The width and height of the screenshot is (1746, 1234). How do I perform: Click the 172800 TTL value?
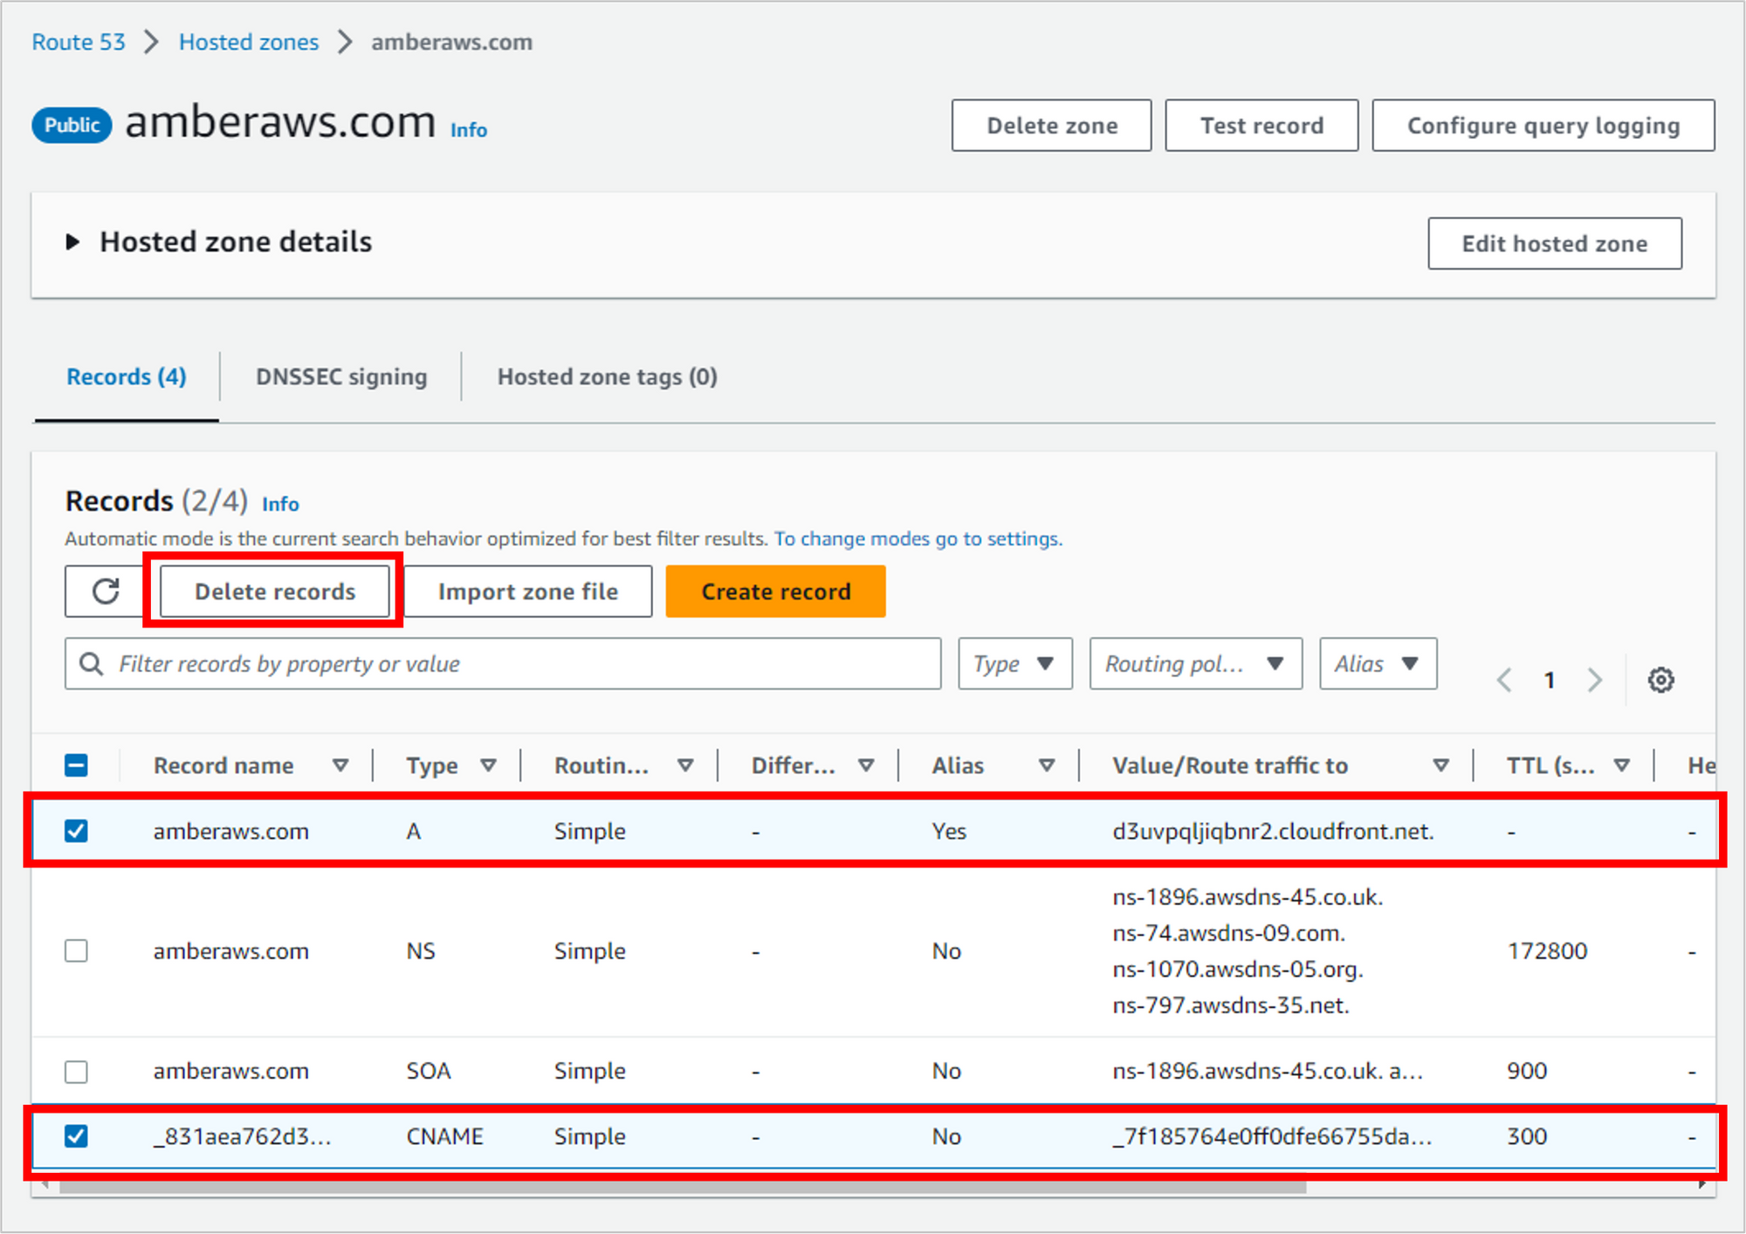tap(1547, 950)
